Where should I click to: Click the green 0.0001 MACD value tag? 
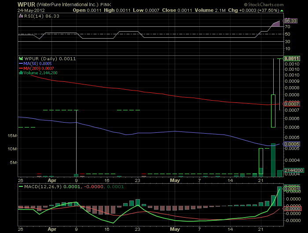coord(291,189)
